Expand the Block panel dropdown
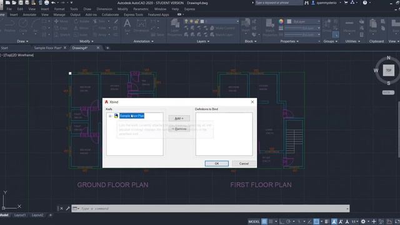This screenshot has width=400, height=225. pyautogui.click(x=251, y=41)
